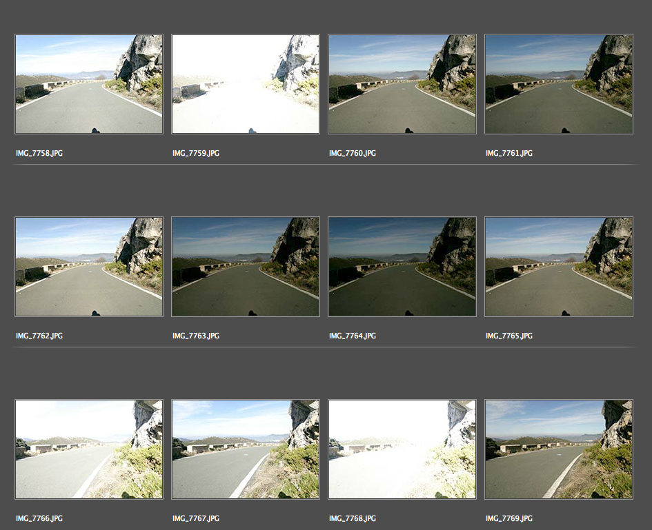Click the IMG_7769.JPG photo thumbnail
The image size is (652, 530).
point(559,449)
